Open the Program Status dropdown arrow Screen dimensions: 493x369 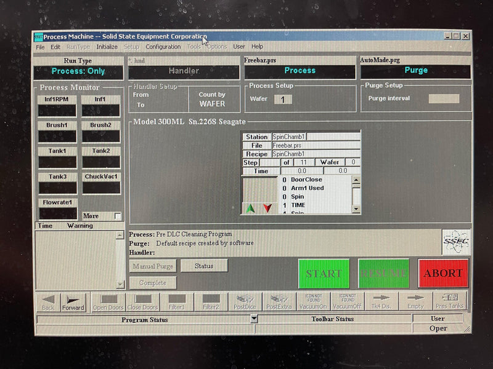coord(254,319)
